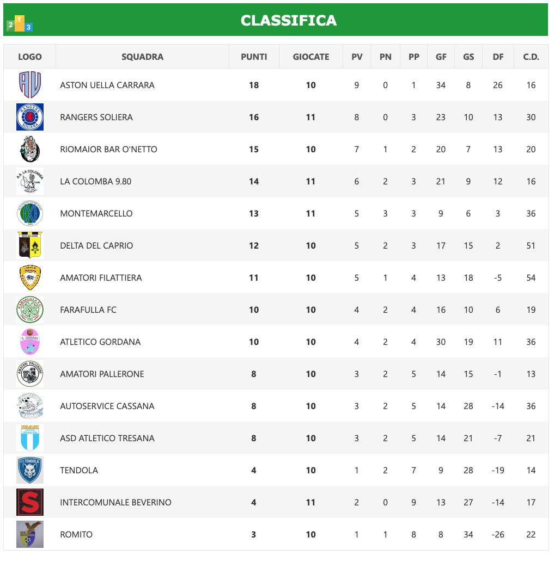Click the Aston Uella Carrara team logo

click(x=30, y=85)
